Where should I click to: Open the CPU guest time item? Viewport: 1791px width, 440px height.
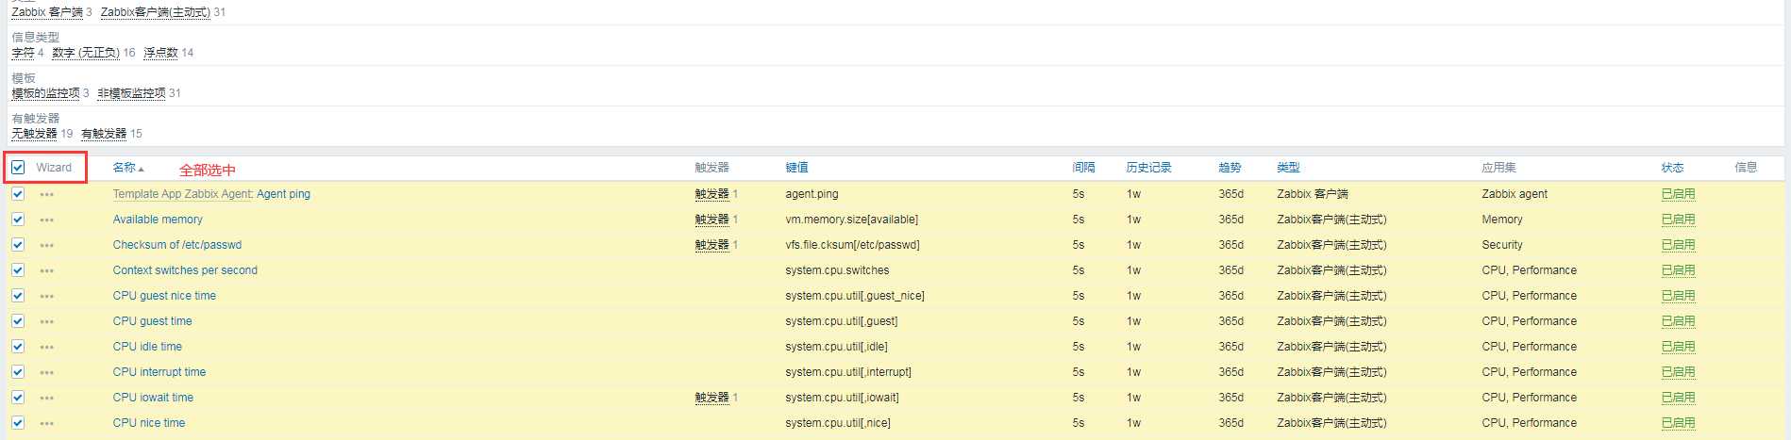(x=152, y=321)
